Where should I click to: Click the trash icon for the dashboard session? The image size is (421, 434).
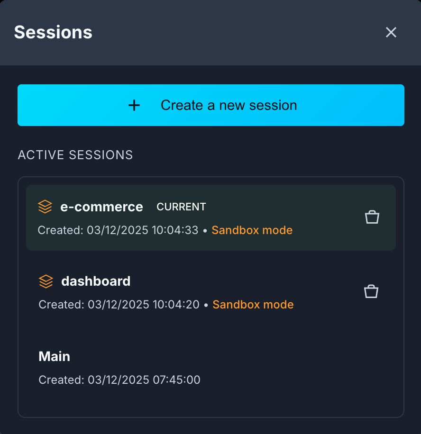point(371,291)
